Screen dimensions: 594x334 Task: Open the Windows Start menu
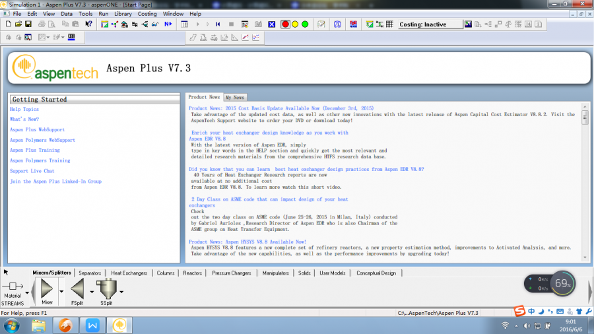pos(12,325)
